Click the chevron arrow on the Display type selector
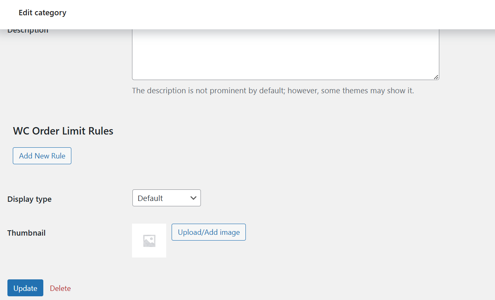This screenshot has width=495, height=300. (x=193, y=198)
